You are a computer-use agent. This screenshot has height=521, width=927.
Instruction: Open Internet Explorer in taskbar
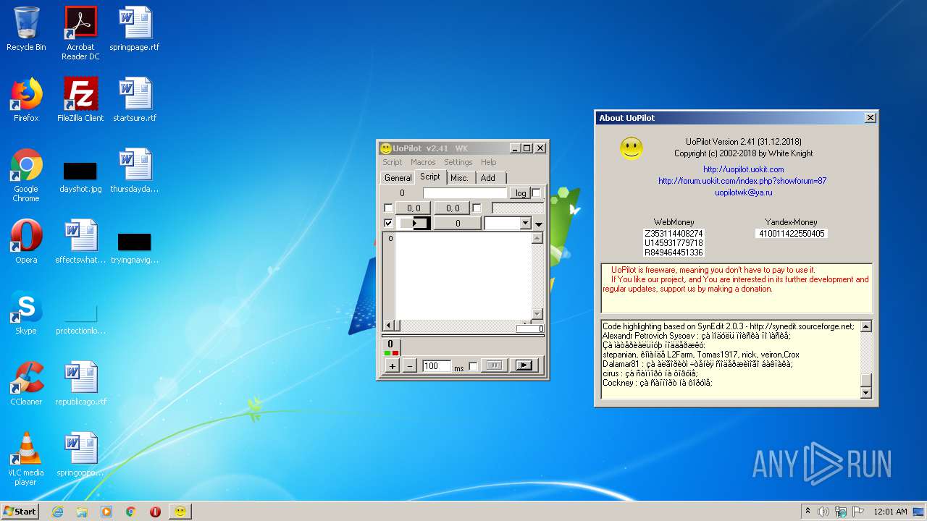click(57, 512)
